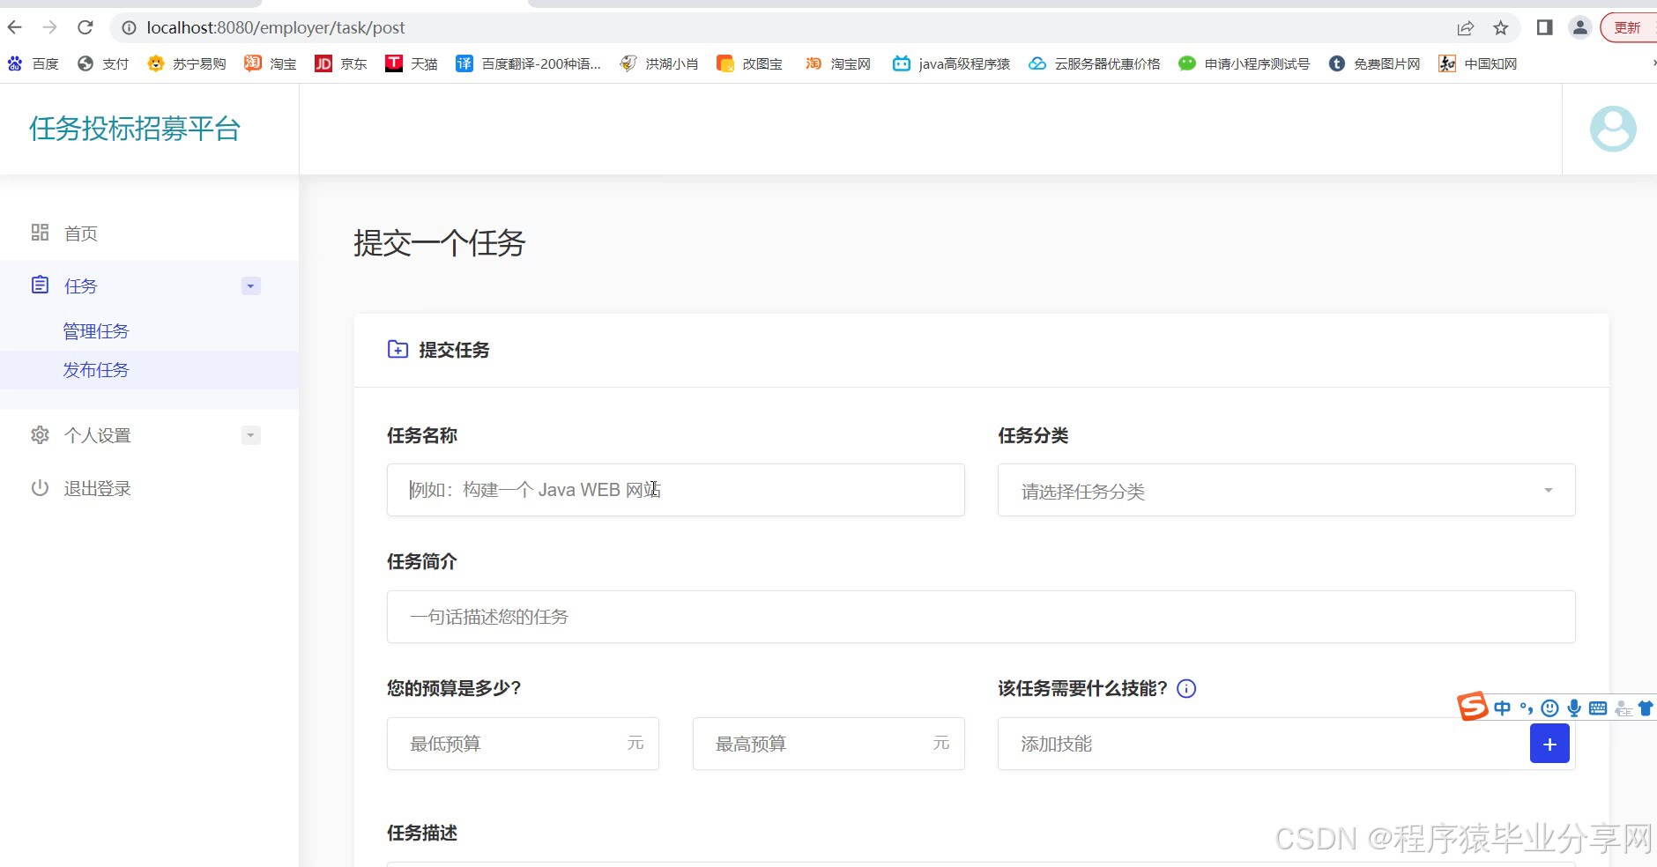Click the browser back arrow
The image size is (1657, 867).
tap(15, 27)
